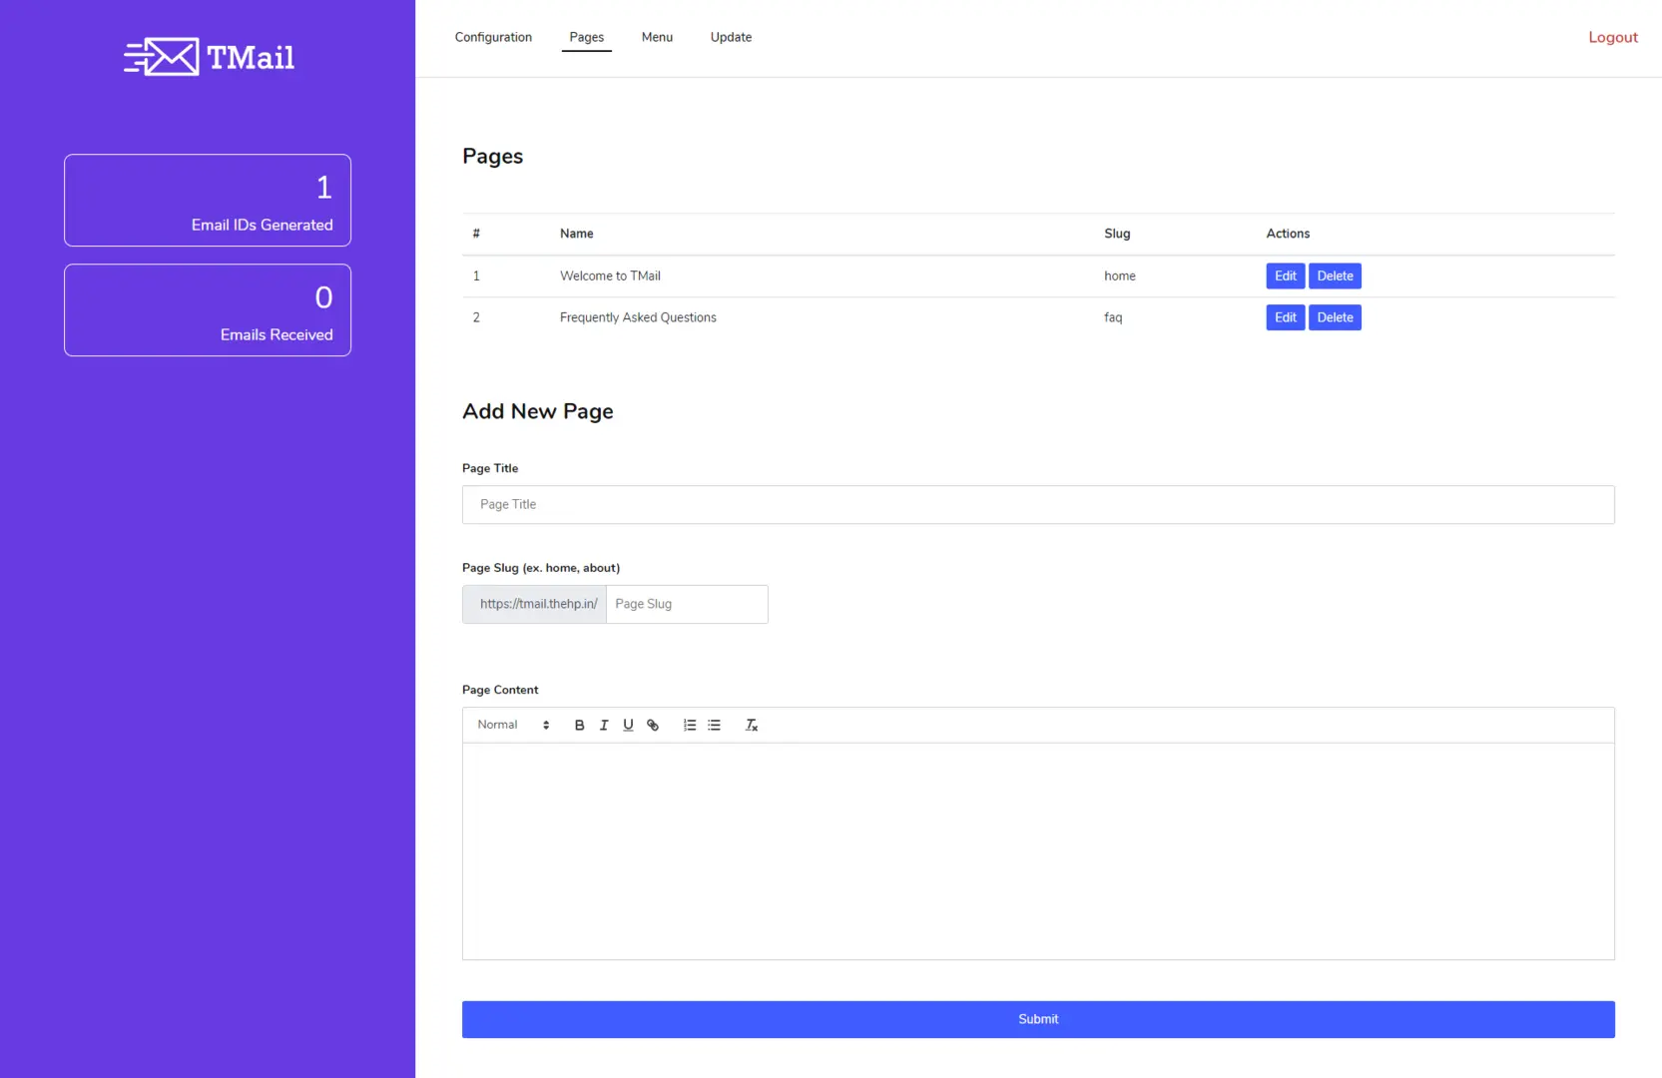Toggle bold formatting in editor
1662x1078 pixels.
coord(579,726)
